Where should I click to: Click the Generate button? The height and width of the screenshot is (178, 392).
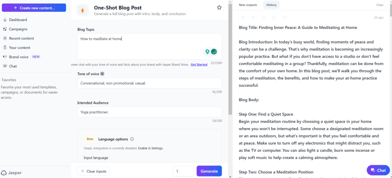(x=209, y=171)
